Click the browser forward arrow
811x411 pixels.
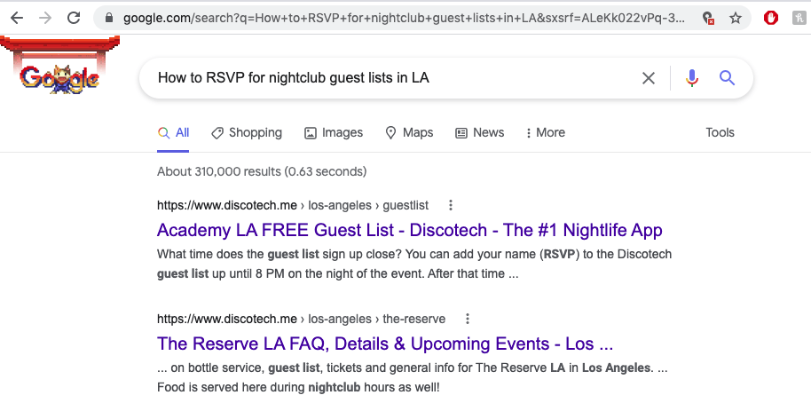click(x=45, y=18)
